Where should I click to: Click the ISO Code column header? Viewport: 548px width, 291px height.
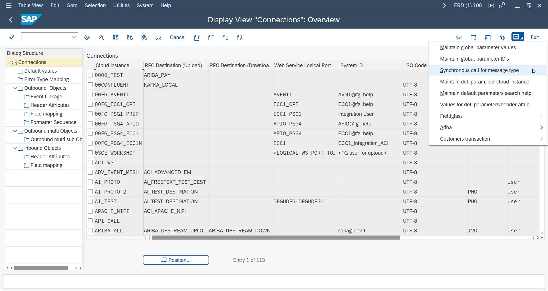tap(416, 65)
